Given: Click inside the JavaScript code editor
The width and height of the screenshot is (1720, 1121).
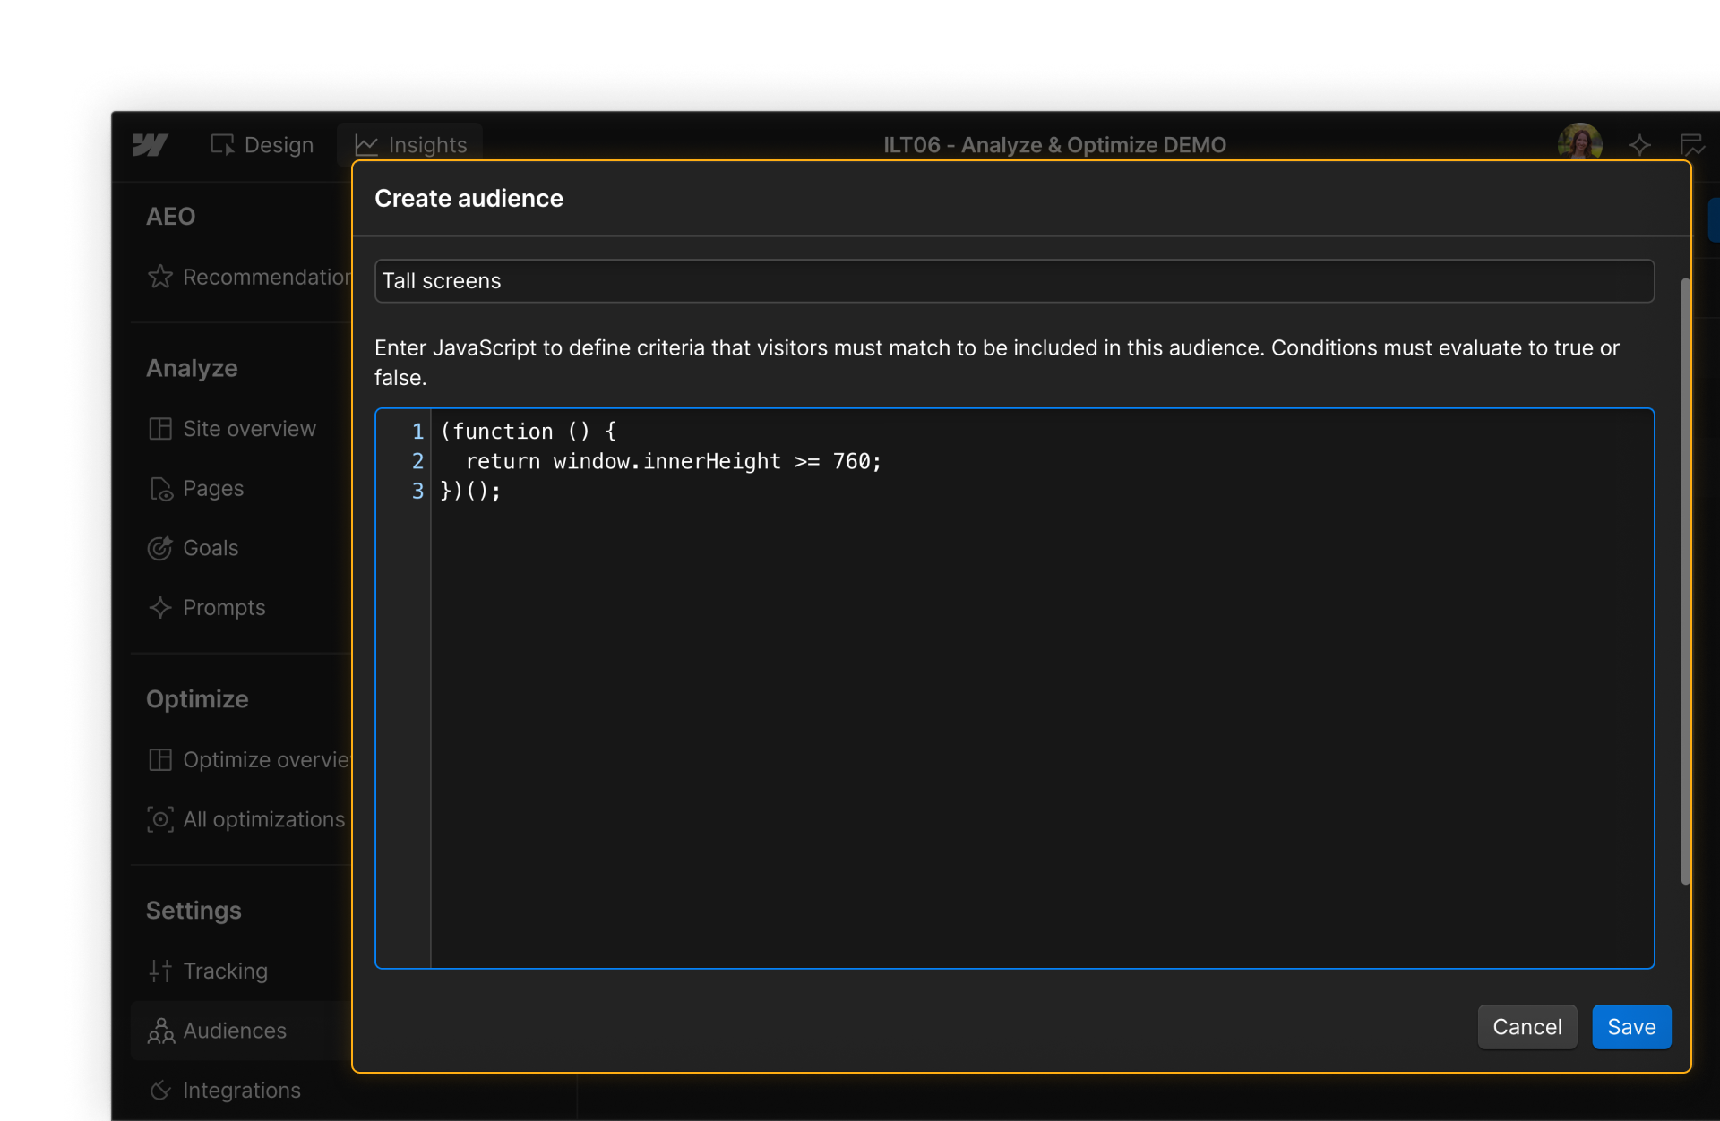Looking at the screenshot, I should point(1014,689).
